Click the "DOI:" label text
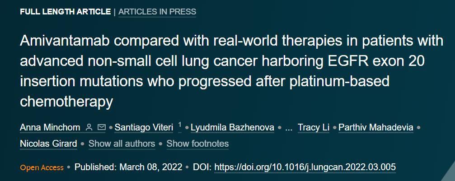This screenshot has height=181, width=455. 202,167
